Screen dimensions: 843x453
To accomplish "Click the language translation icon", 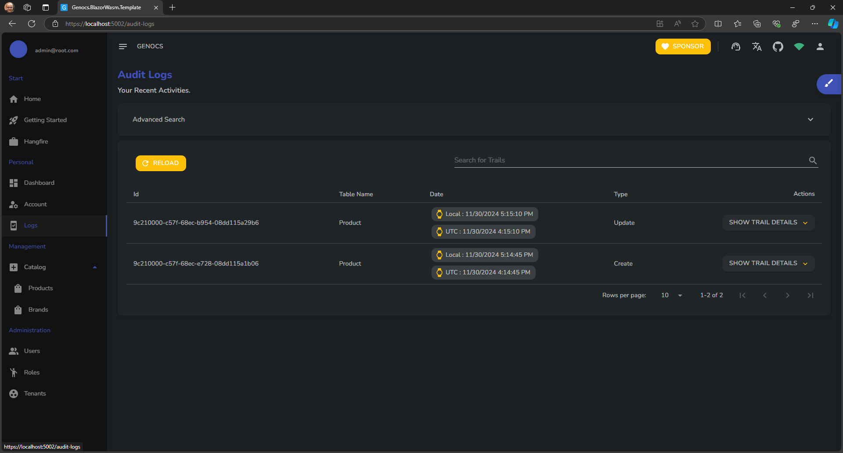I will (x=757, y=47).
